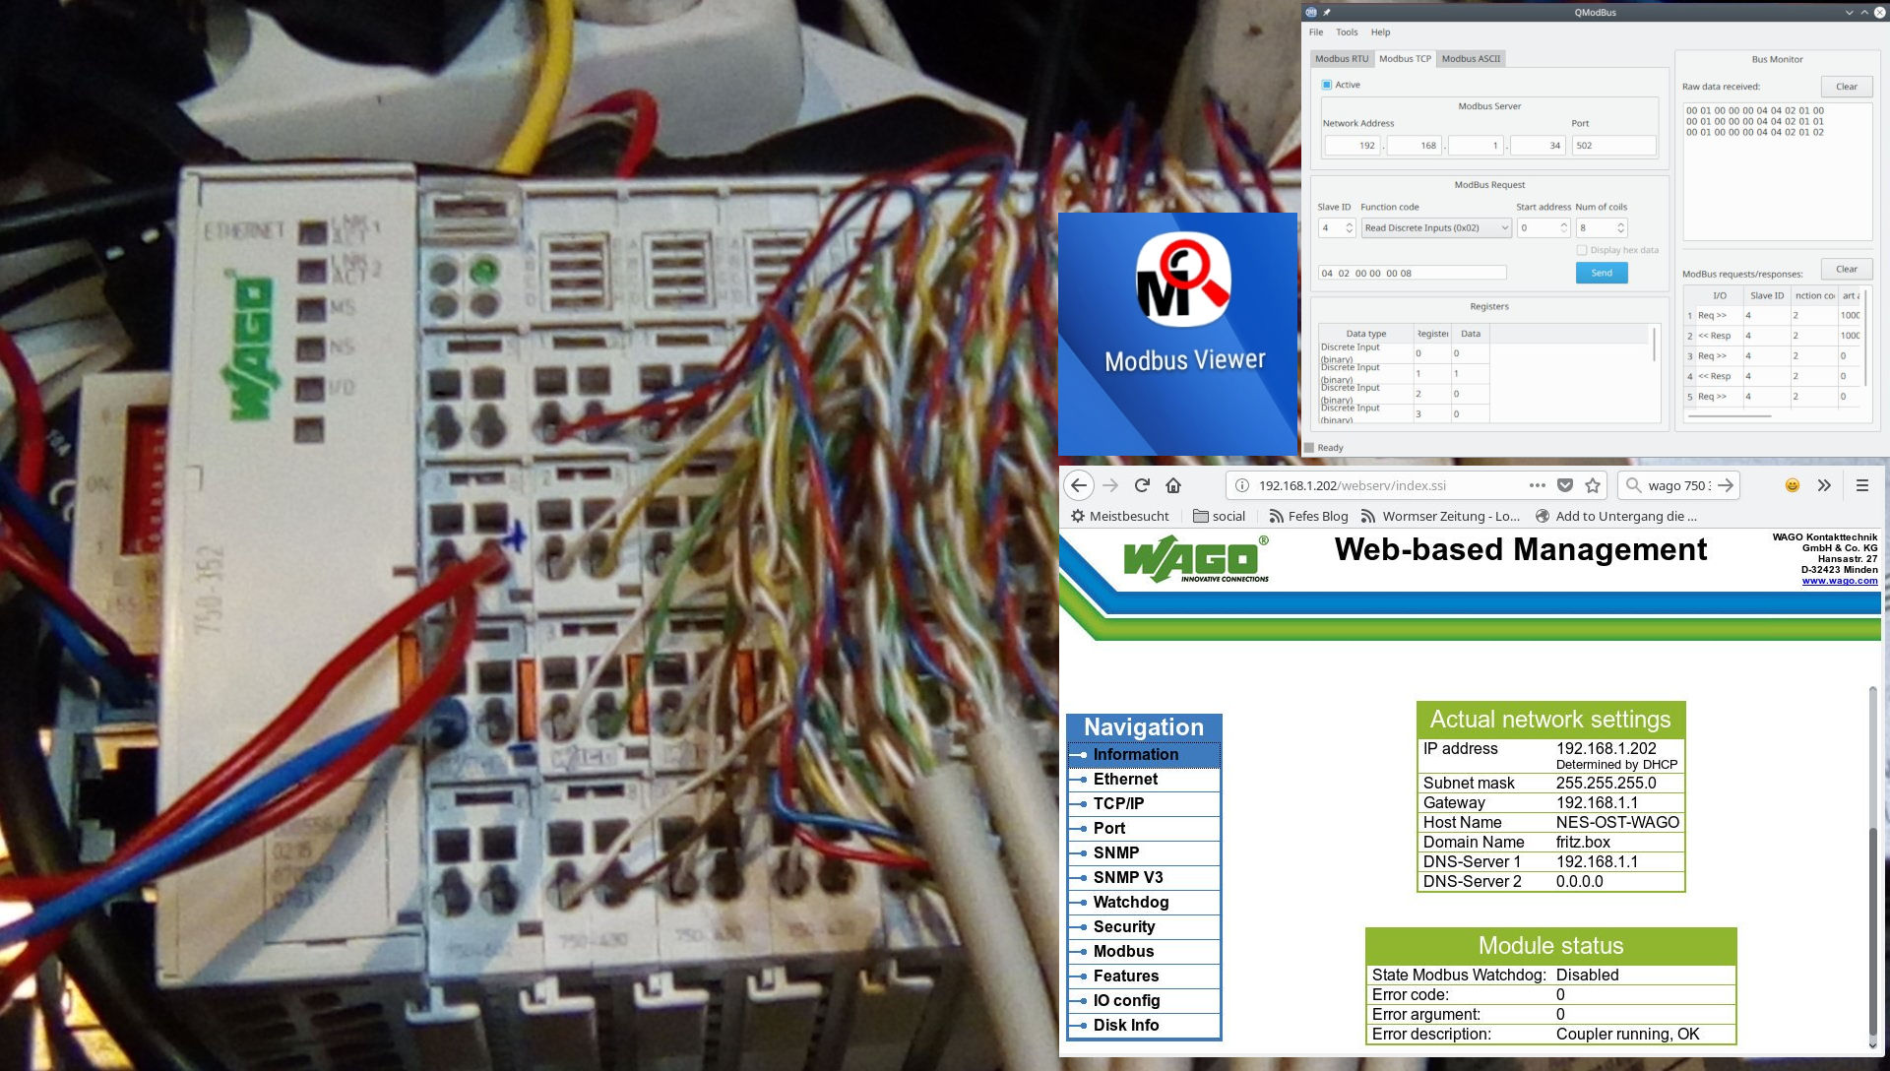1890x1071 pixels.
Task: Toggle the pin icon in the QModBus titlebar
Action: click(1327, 12)
